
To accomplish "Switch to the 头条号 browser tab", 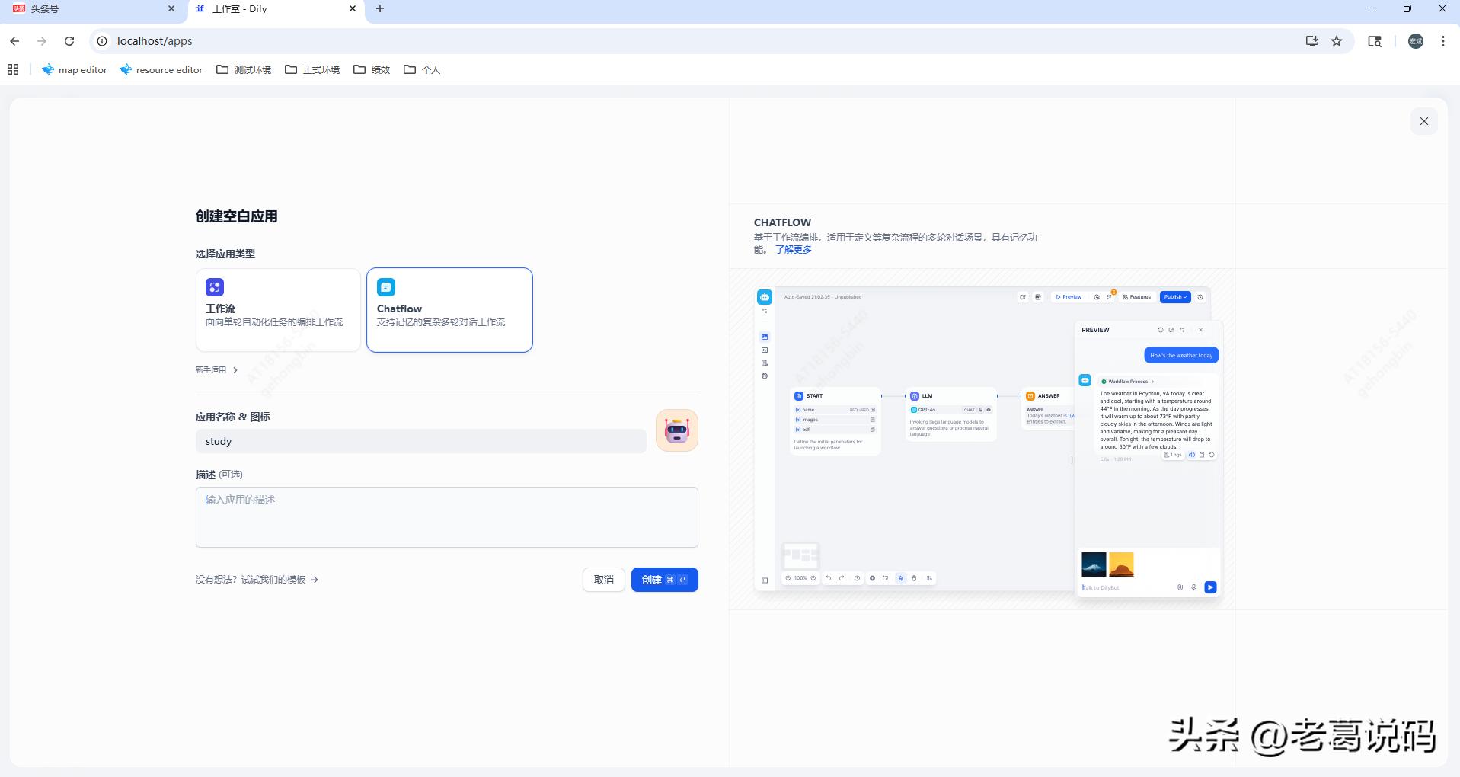I will tap(91, 9).
